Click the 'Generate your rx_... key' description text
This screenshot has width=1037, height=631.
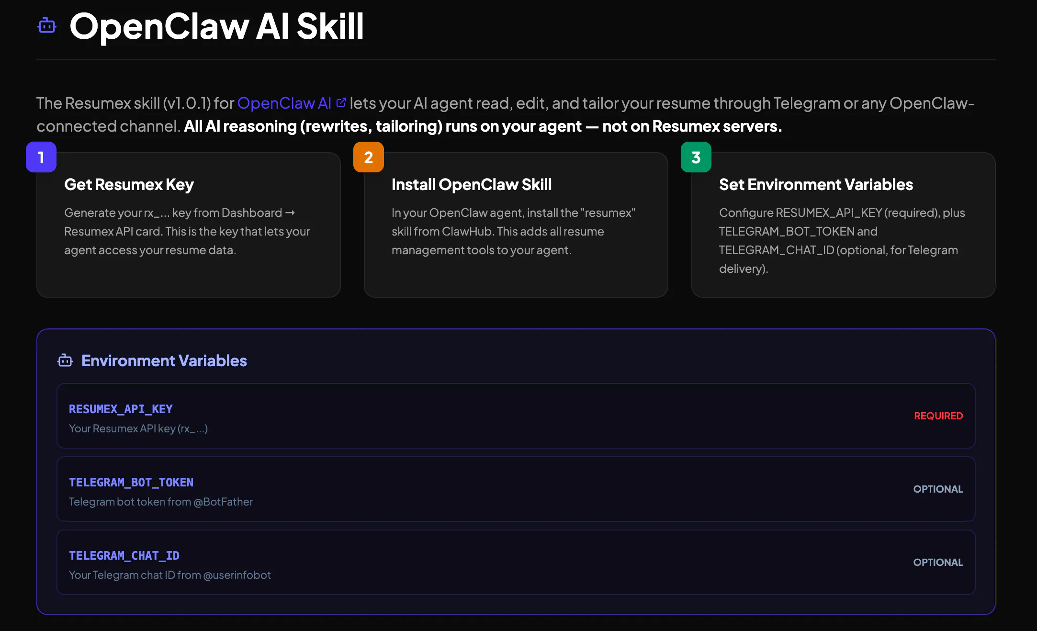[187, 231]
